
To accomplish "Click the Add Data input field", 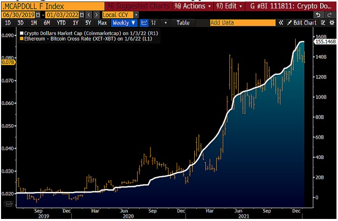I will (x=243, y=23).
